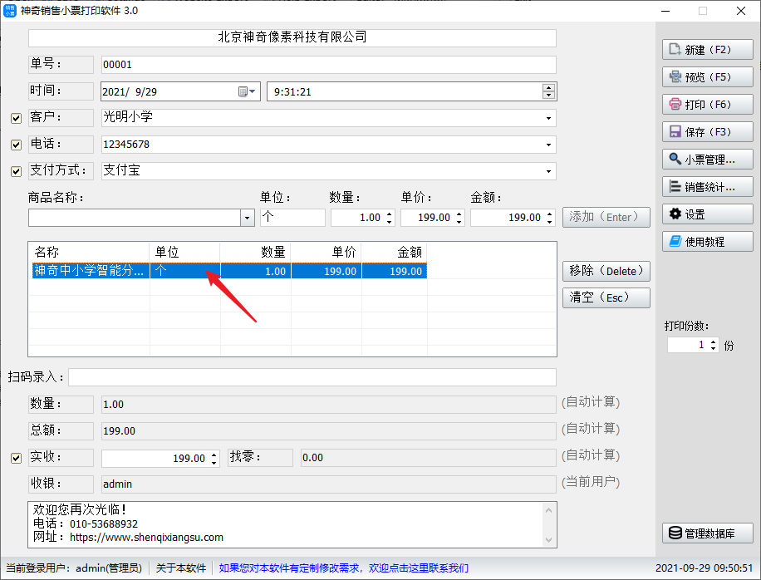Open the Settings (设置) button
The image size is (761, 580).
click(x=707, y=214)
